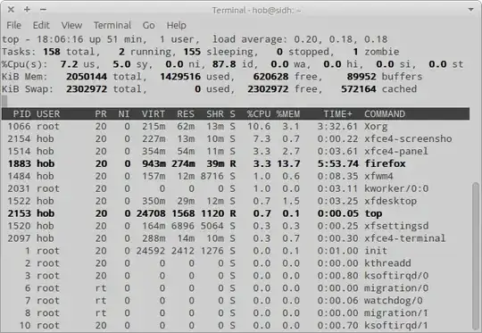Click the terminal vertical scrollbar
The image size is (482, 333).
point(476,256)
